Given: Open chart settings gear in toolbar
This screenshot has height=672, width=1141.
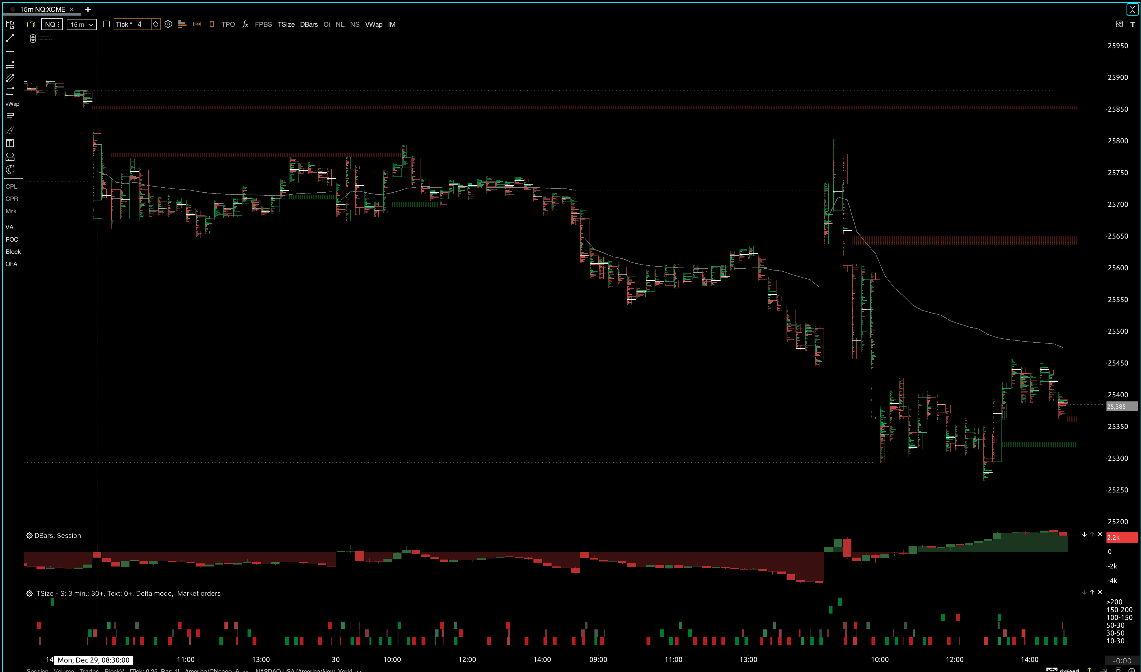Looking at the screenshot, I should click(168, 24).
